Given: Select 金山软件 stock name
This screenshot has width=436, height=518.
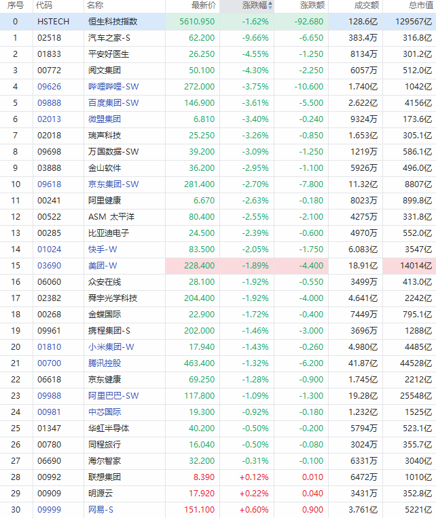Looking at the screenshot, I should pos(105,168).
